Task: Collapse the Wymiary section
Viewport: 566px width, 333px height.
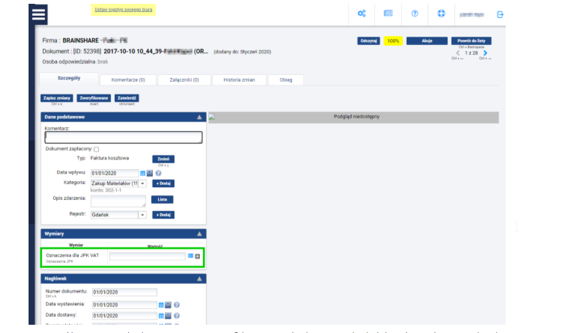Action: [x=199, y=234]
